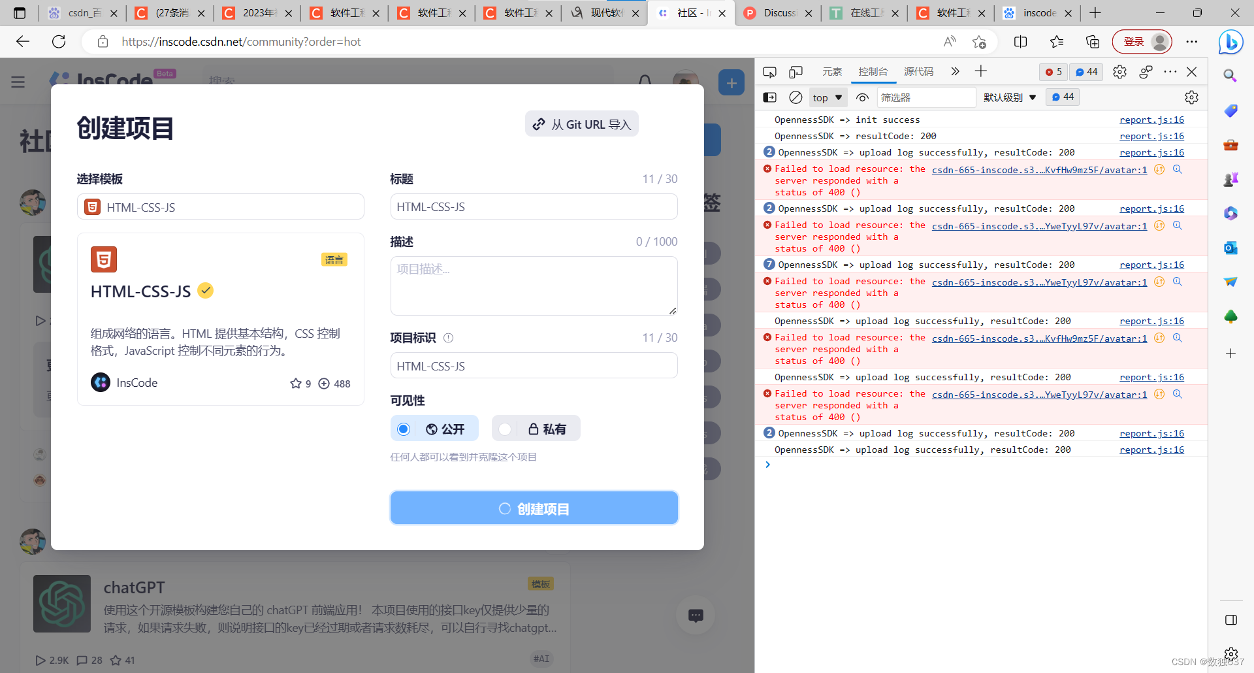Image resolution: width=1254 pixels, height=673 pixels.
Task: Click the InsCode author avatar on template card
Action: [x=101, y=382]
